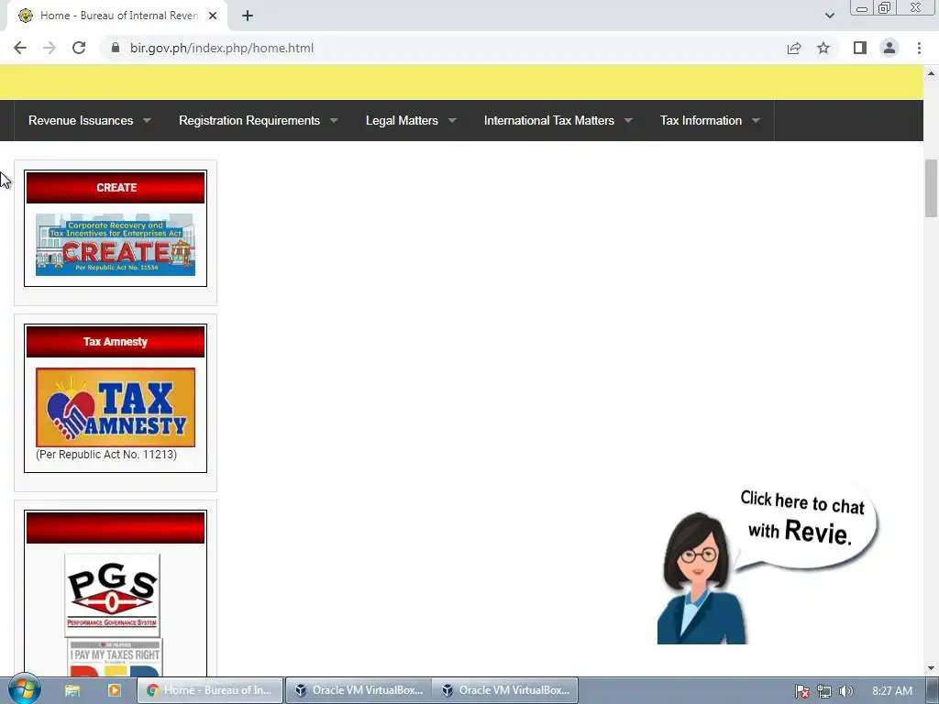This screenshot has height=704, width=939.
Task: Open Chrome's three-dot menu
Action: 919,48
